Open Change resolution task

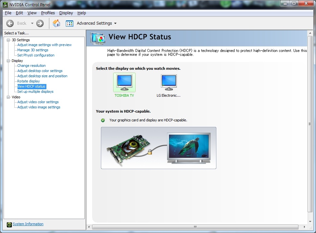[31, 66]
